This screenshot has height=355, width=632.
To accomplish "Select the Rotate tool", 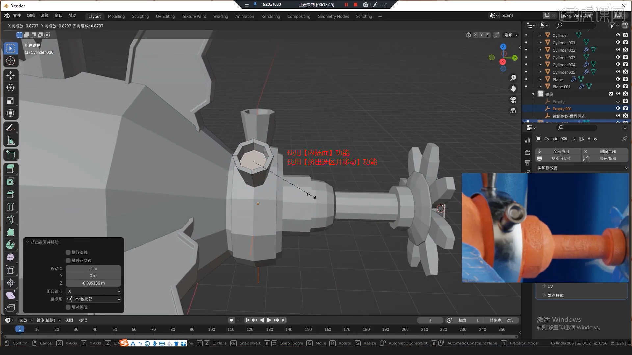I will 11,88.
